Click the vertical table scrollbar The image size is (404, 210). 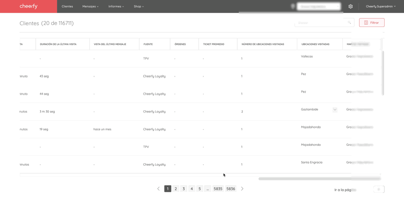click(383, 73)
